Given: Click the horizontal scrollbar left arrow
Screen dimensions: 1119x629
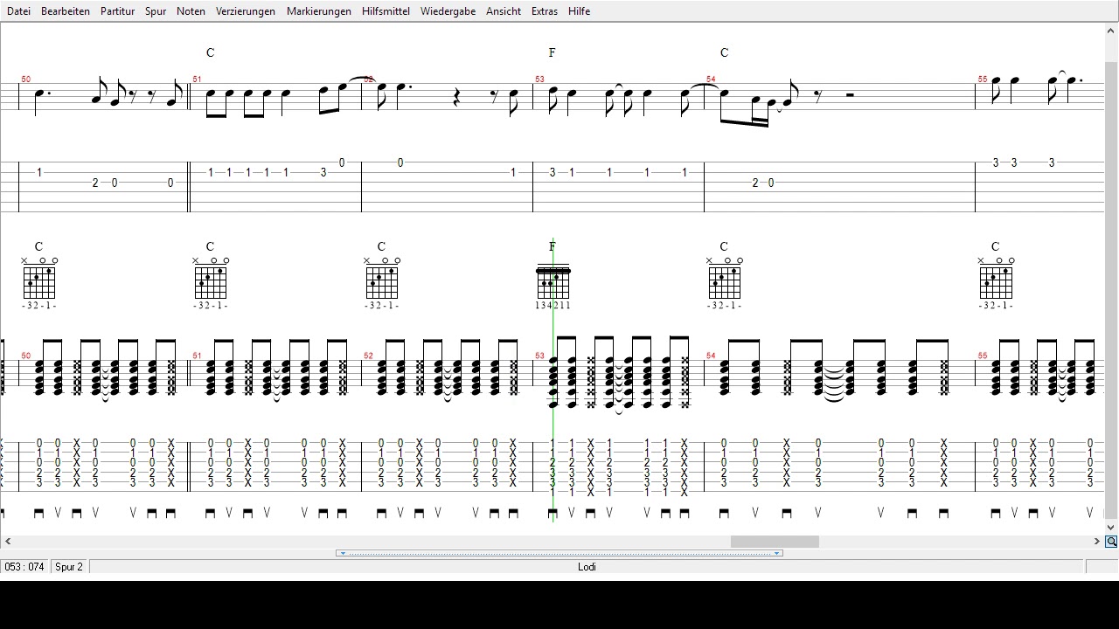Looking at the screenshot, I should point(8,542).
